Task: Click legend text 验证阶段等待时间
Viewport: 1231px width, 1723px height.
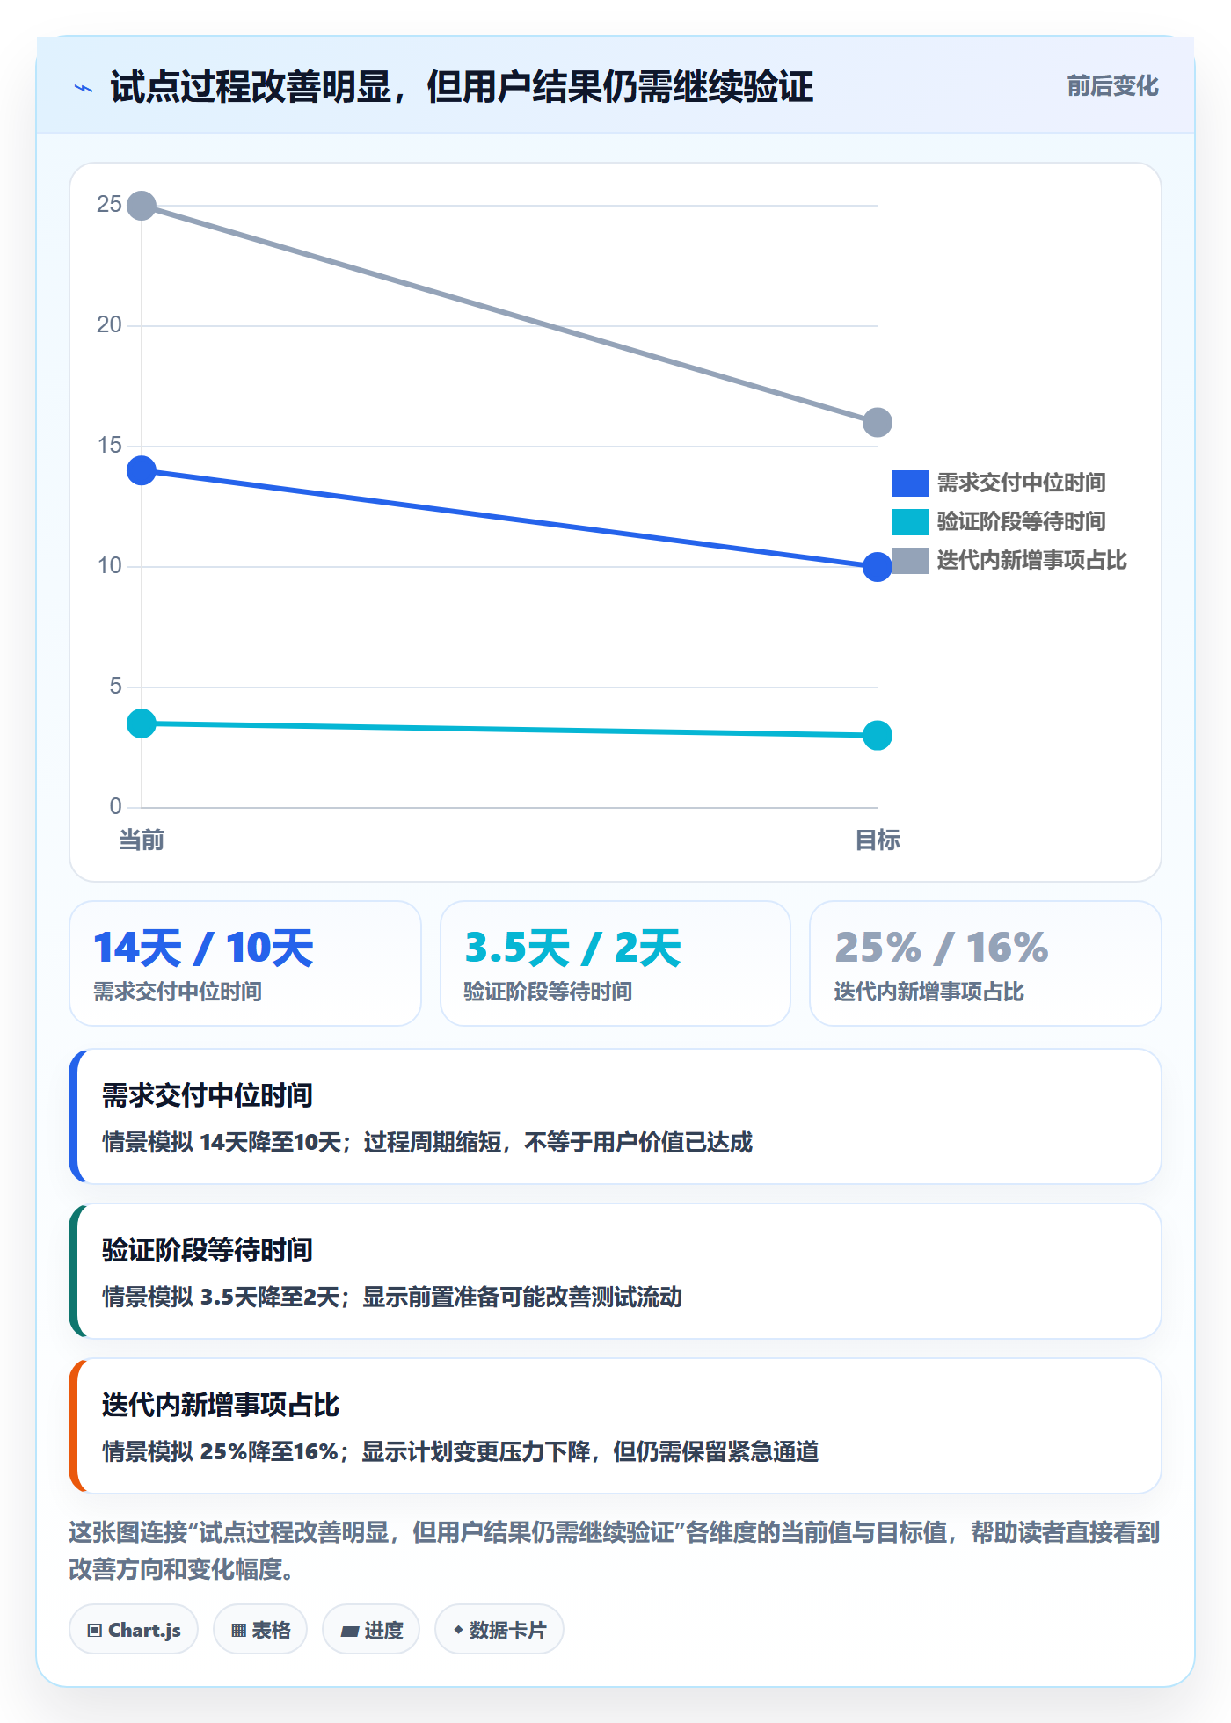Action: [x=1021, y=522]
